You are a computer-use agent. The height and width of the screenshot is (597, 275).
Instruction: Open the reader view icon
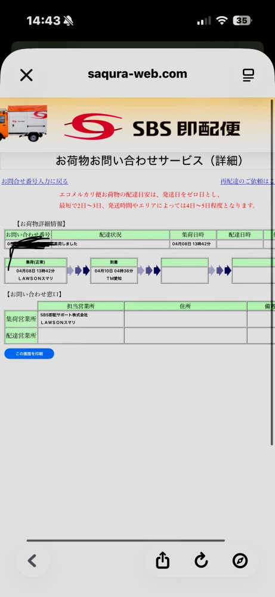248,75
